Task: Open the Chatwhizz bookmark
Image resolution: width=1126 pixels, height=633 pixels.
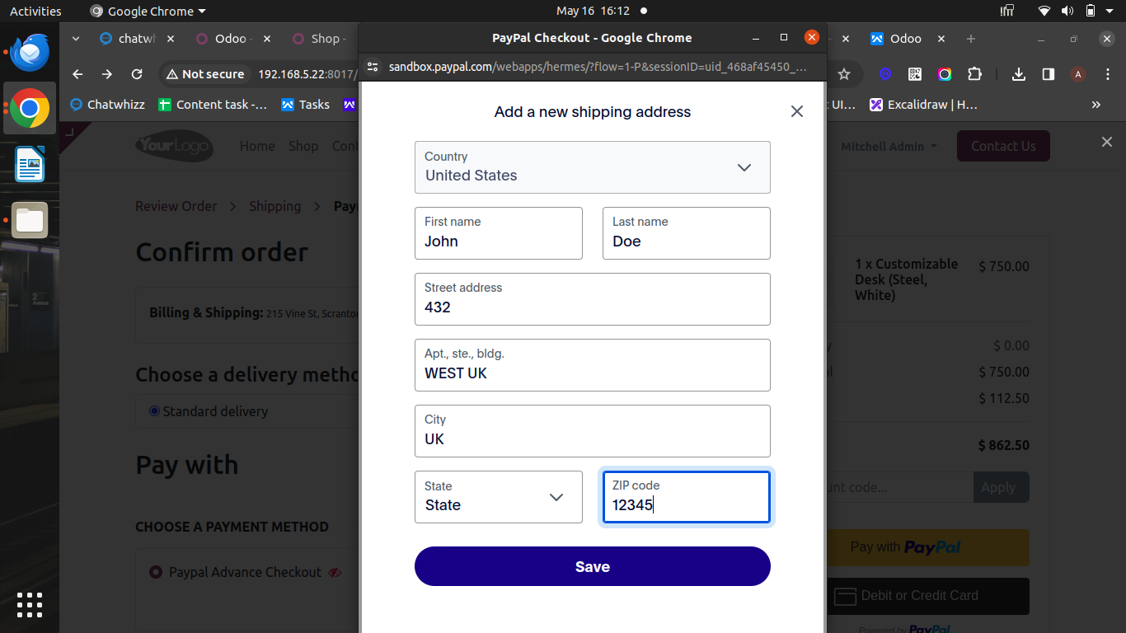Action: click(x=107, y=105)
